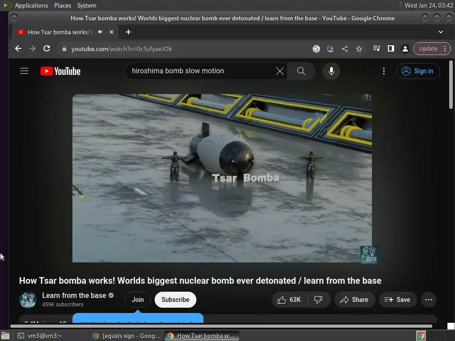
Task: Click Chrome icon in bottom-right tray
Action: click(x=421, y=336)
